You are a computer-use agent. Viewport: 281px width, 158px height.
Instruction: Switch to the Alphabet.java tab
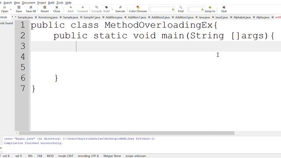coord(242,18)
